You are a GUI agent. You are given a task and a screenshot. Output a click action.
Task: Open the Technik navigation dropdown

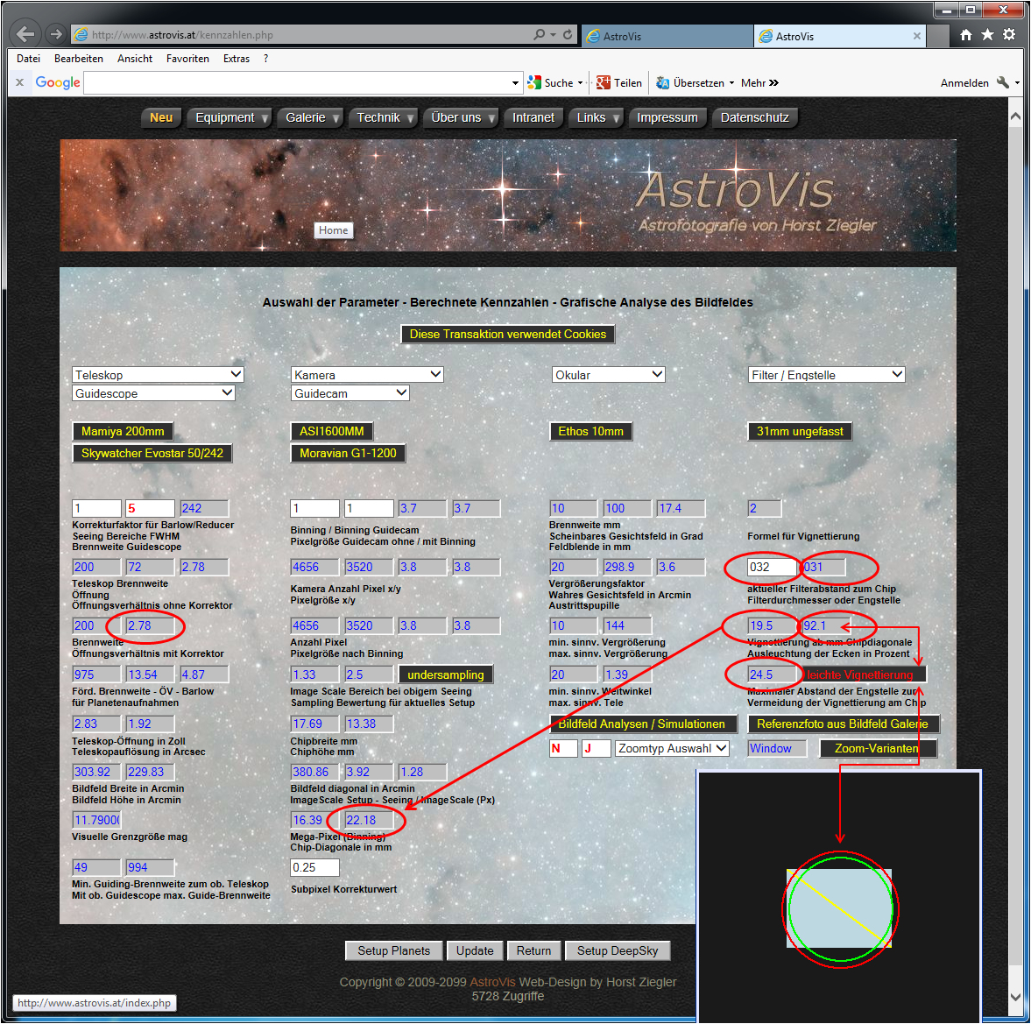tap(384, 117)
